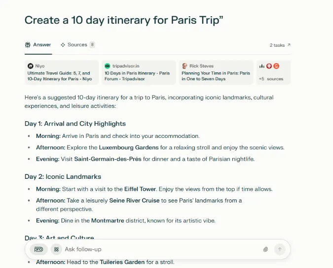Screen dimensions: 333x268
Task: Open the Niyo travel guide source card
Action: pos(63,72)
